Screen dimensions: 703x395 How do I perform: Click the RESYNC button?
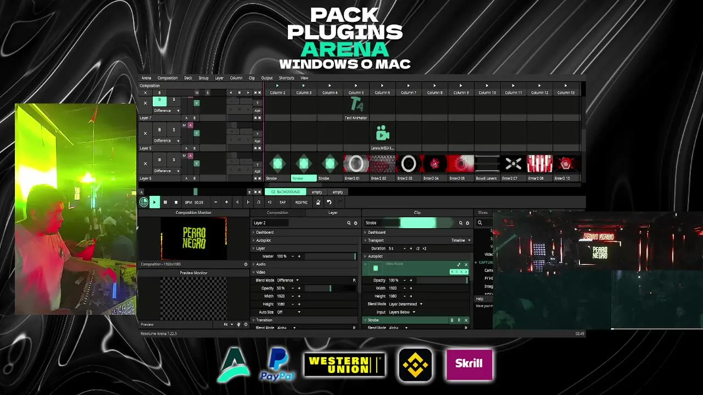click(302, 202)
